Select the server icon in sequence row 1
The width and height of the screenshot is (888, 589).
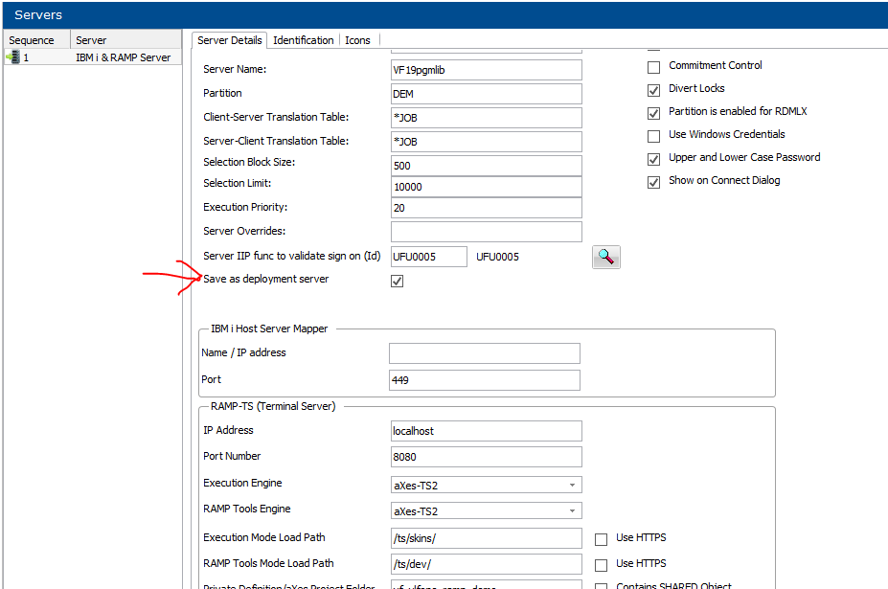click(x=13, y=57)
